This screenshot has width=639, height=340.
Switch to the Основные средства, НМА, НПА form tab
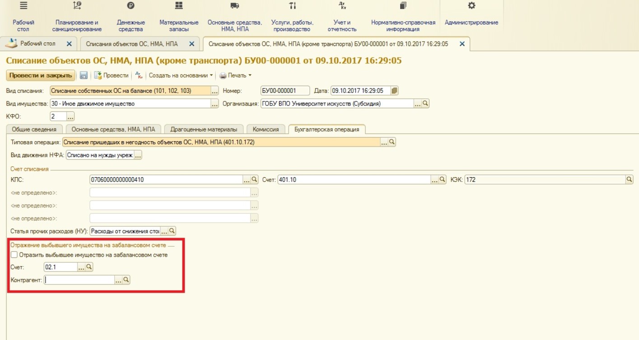click(x=113, y=129)
